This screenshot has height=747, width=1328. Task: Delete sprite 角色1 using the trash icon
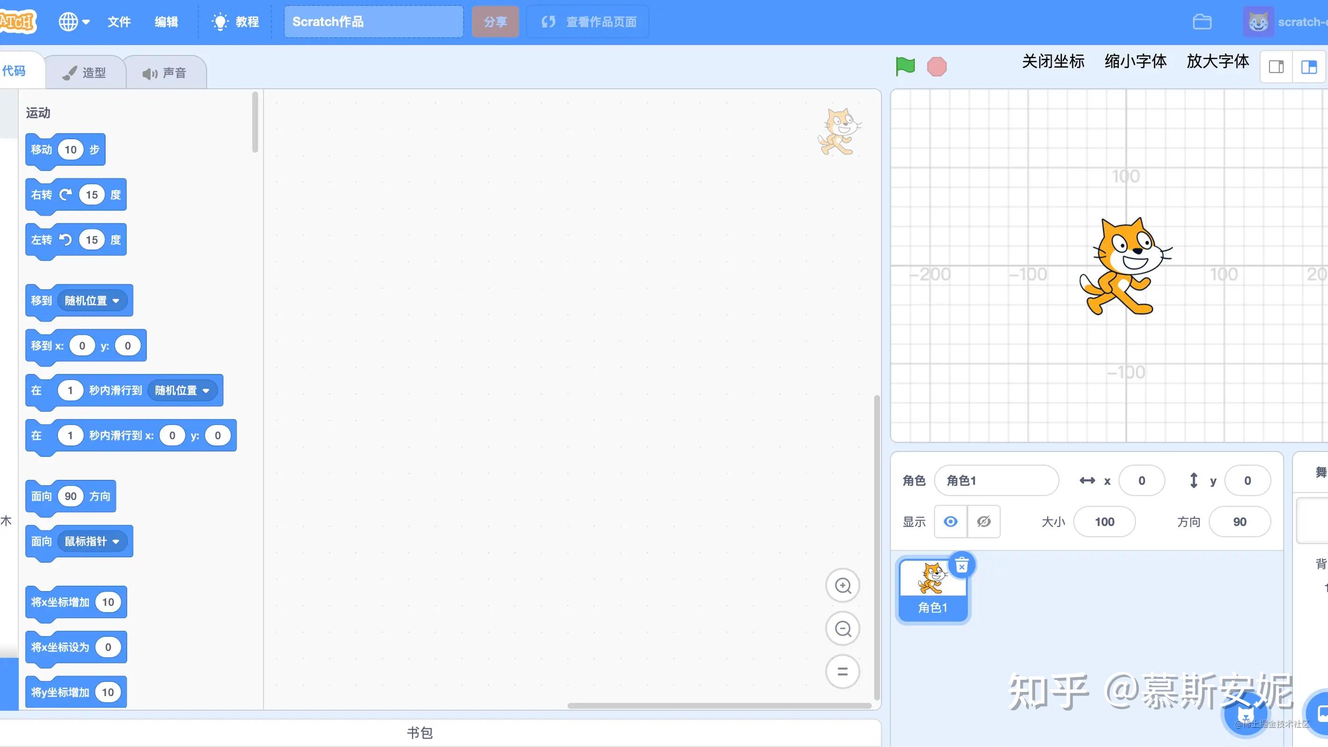coord(961,565)
